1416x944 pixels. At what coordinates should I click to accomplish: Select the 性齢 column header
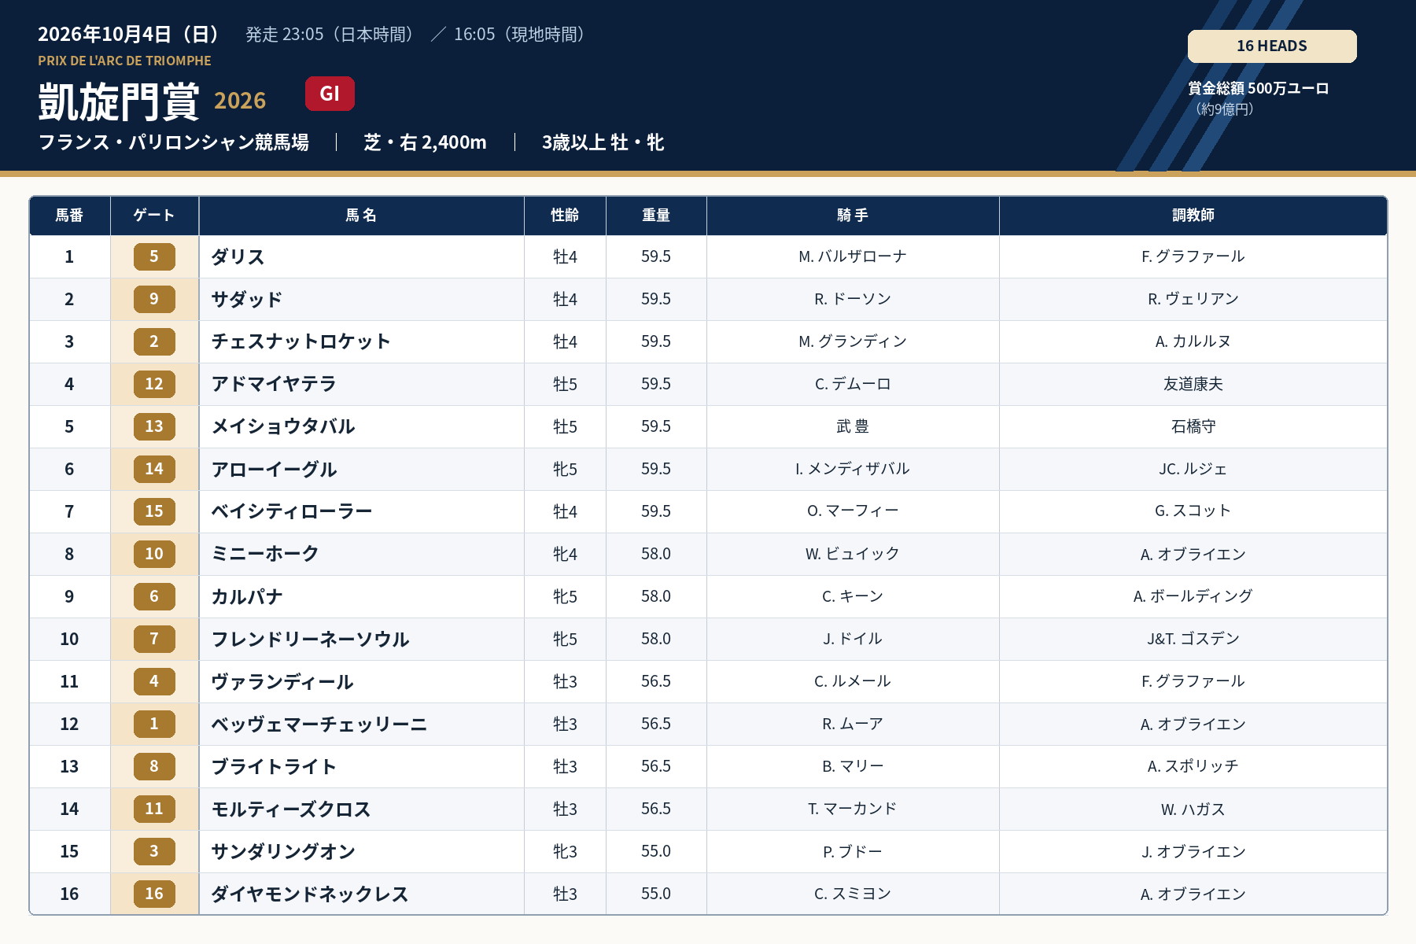pos(565,216)
